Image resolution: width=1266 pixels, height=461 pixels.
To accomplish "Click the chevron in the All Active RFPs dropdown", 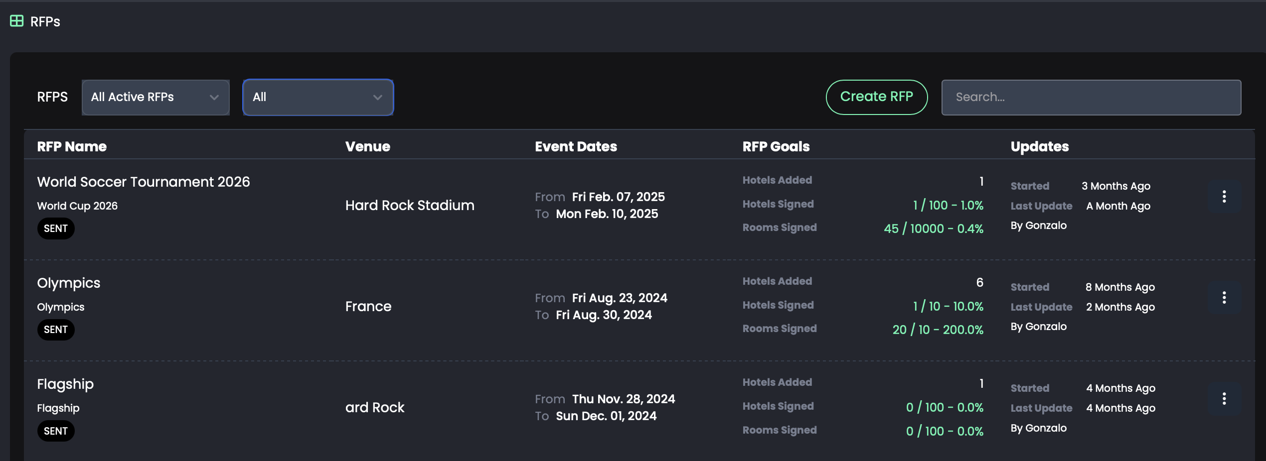I will point(214,98).
